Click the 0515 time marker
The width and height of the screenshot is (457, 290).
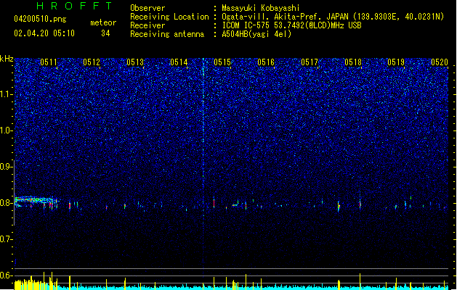[x=222, y=62]
